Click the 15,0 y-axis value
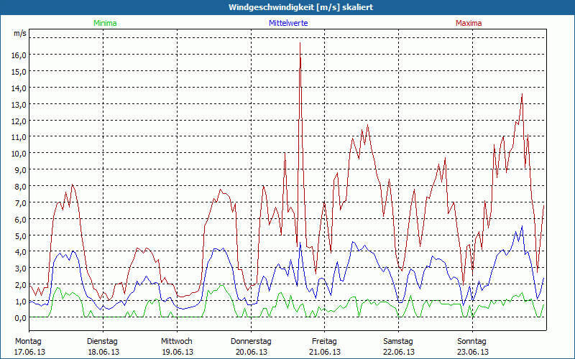 tap(20, 71)
